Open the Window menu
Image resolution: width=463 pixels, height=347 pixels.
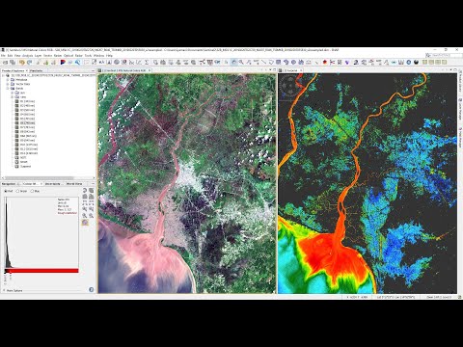(x=98, y=55)
